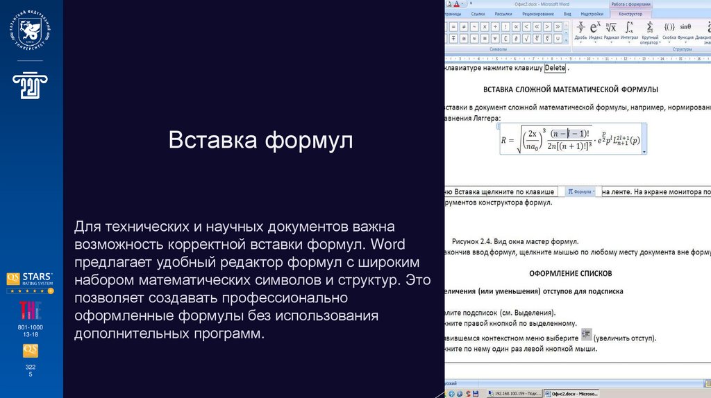This screenshot has width=711, height=398.
Task: Insert the much-greater-than symbol
Action: (x=558, y=27)
